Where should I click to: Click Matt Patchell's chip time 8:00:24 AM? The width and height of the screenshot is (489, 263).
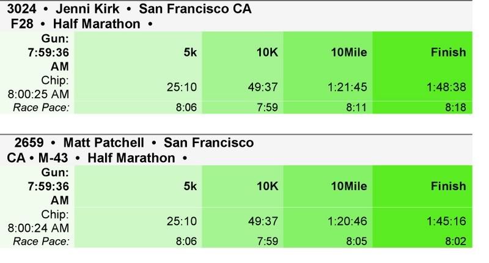pos(38,228)
